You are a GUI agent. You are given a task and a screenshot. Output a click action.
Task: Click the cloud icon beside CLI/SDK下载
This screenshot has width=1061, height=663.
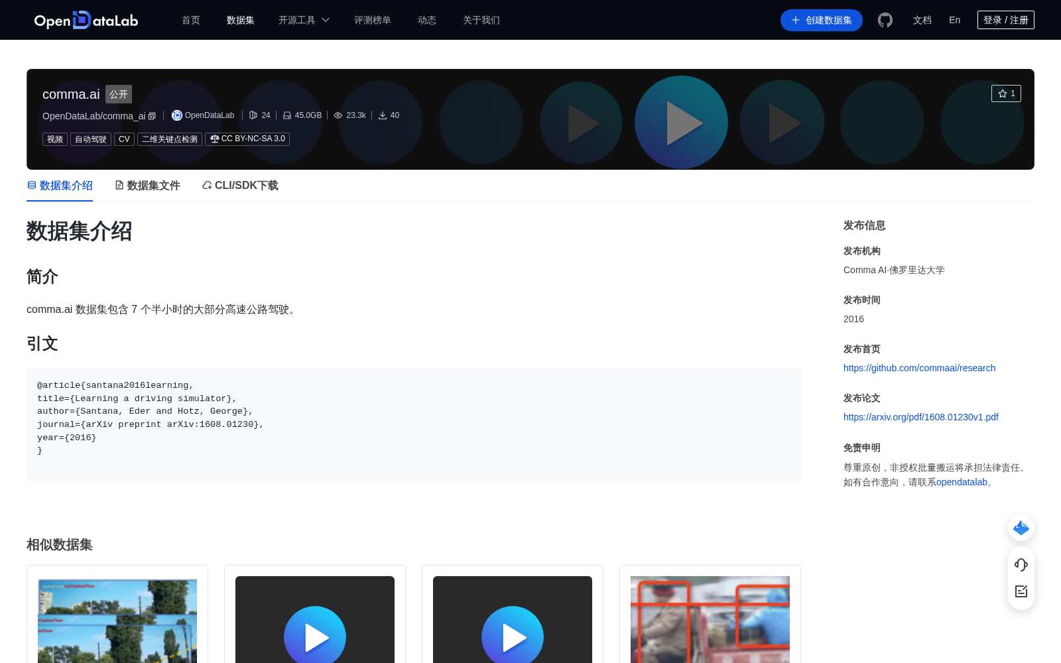(x=207, y=186)
